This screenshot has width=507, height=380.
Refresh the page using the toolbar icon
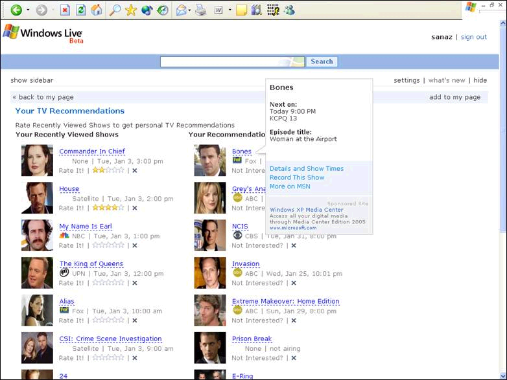pyautogui.click(x=81, y=10)
